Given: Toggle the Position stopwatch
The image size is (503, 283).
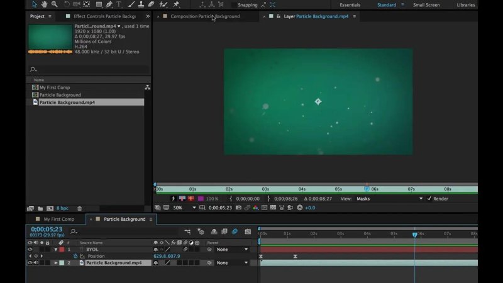Looking at the screenshot, I should click(75, 256).
